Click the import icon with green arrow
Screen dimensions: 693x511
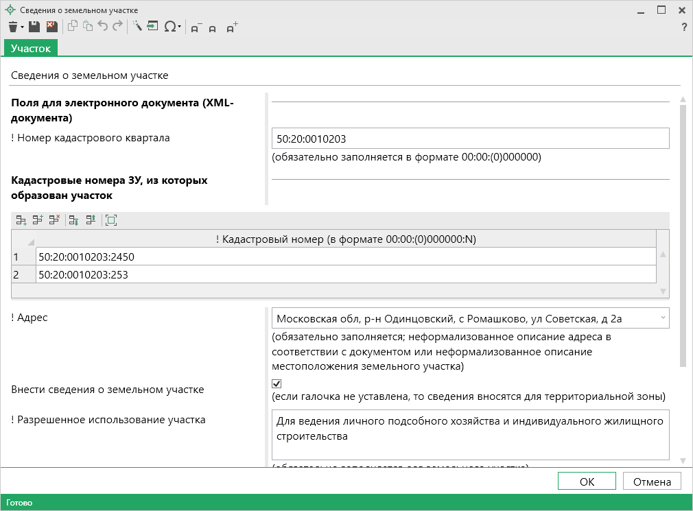[x=152, y=27]
